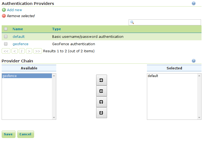Move provider to Available with left arrow
This screenshot has width=204, height=141.
coord(101,91)
